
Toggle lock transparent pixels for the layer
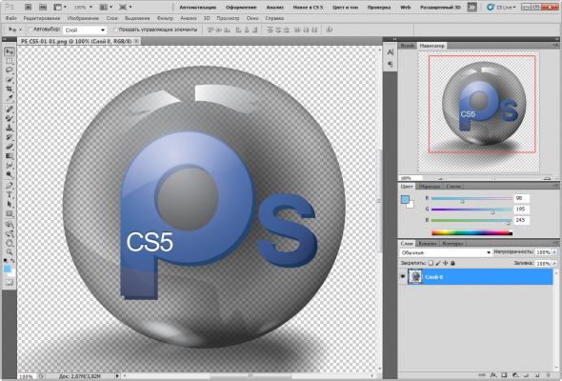[x=432, y=263]
